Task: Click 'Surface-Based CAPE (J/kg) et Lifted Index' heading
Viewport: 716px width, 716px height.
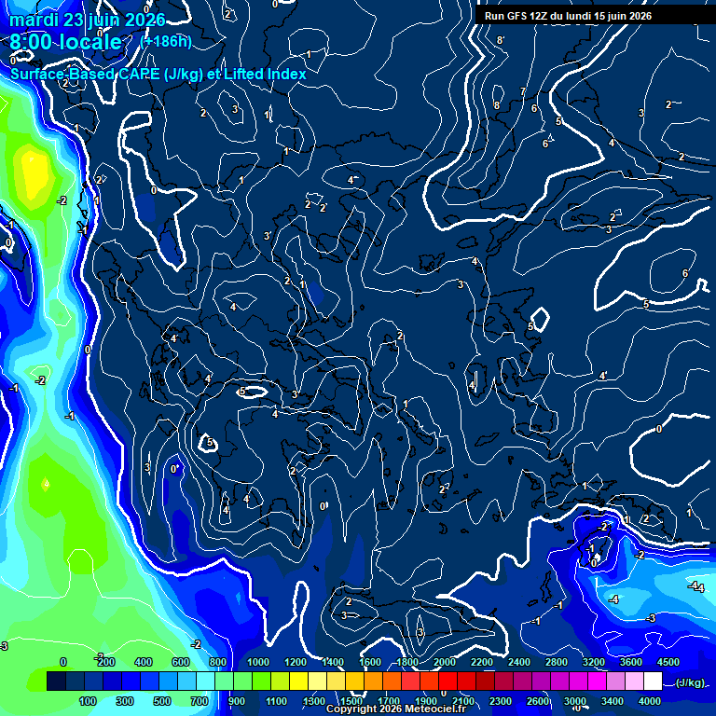Action: pyautogui.click(x=158, y=74)
